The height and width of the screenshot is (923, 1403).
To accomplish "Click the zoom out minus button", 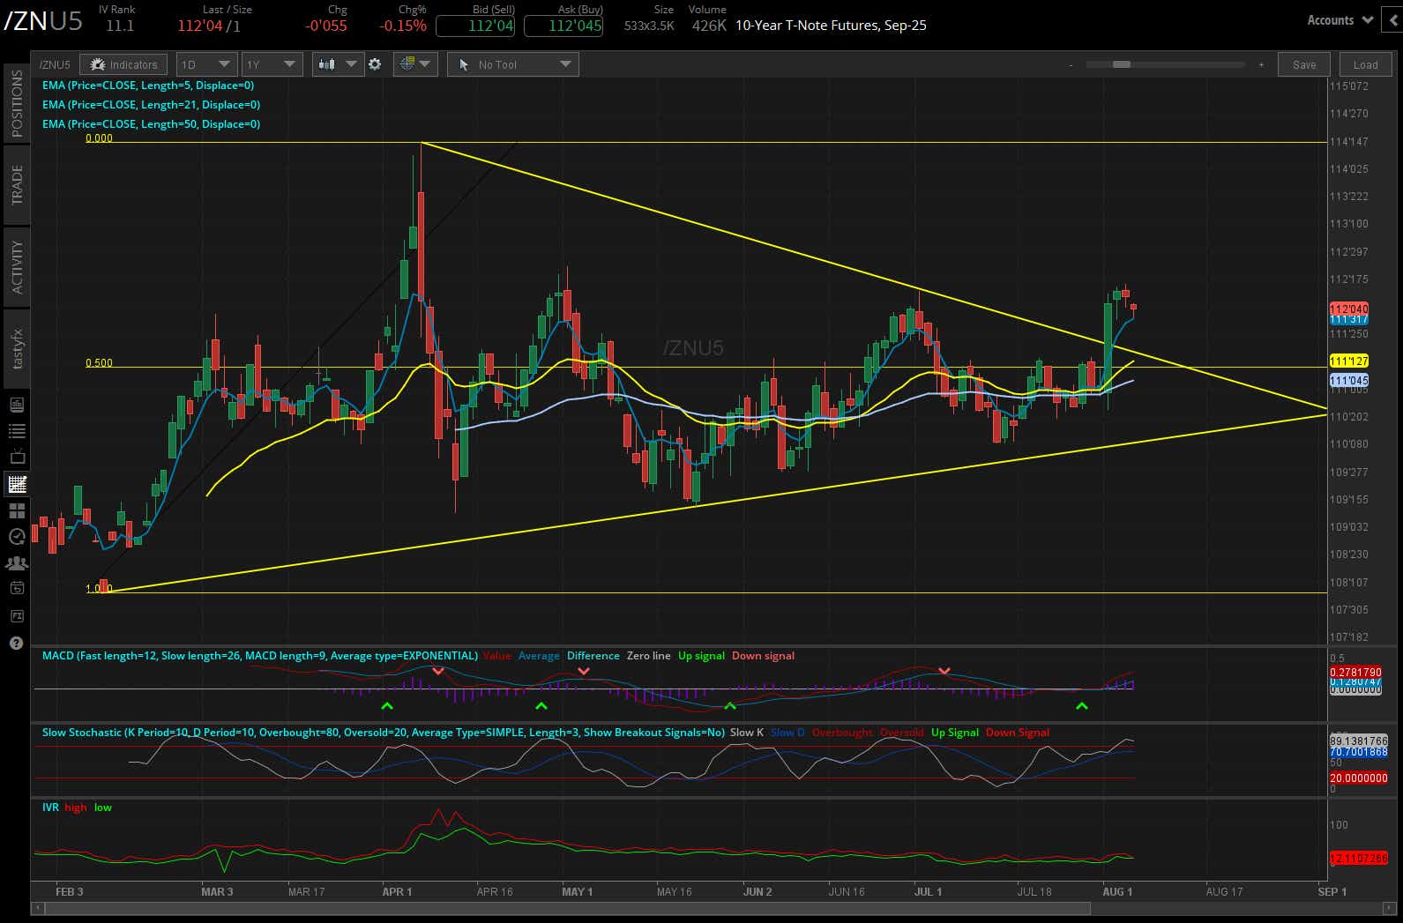I will click(x=1071, y=64).
